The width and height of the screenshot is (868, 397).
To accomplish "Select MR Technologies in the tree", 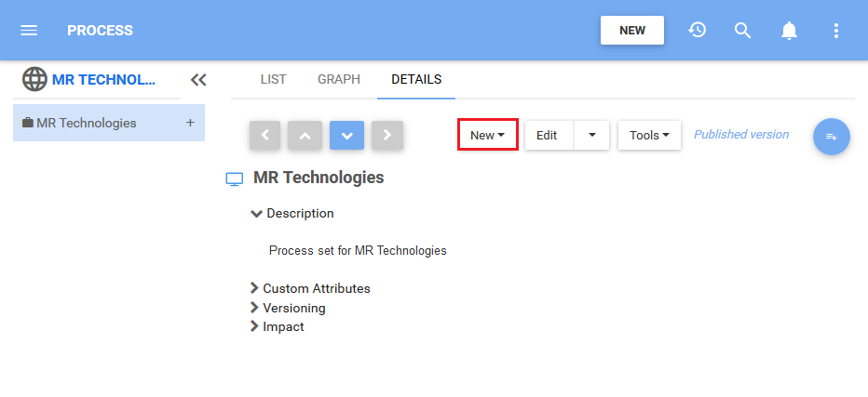I will click(109, 123).
